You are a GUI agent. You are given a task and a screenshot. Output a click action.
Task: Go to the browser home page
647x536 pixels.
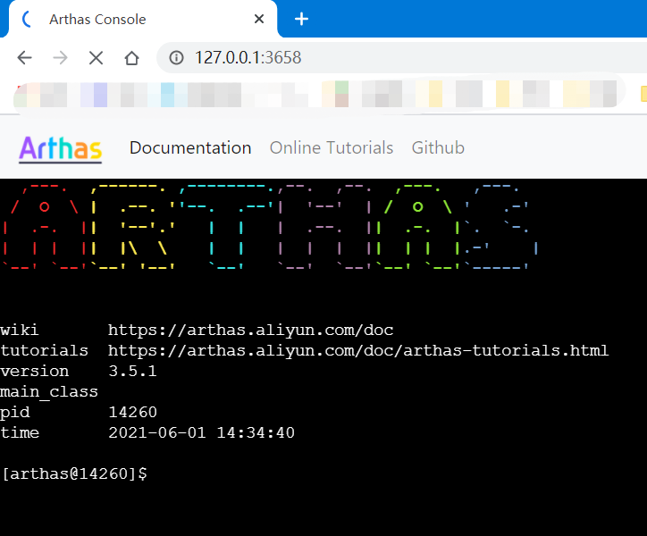[131, 58]
